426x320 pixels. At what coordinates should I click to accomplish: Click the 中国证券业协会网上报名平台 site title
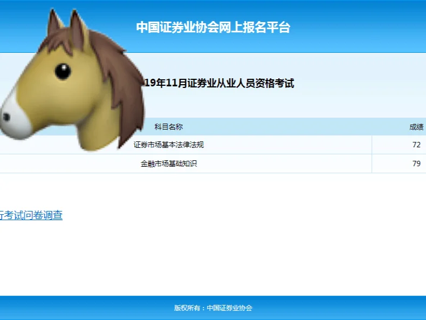[x=214, y=27]
